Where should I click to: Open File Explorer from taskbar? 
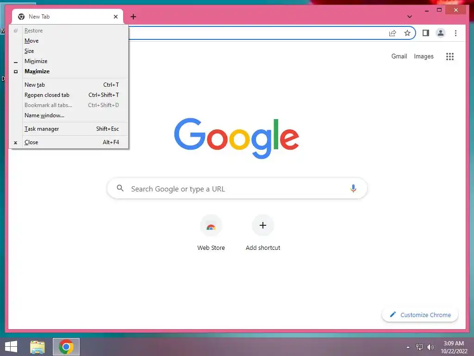coord(37,347)
